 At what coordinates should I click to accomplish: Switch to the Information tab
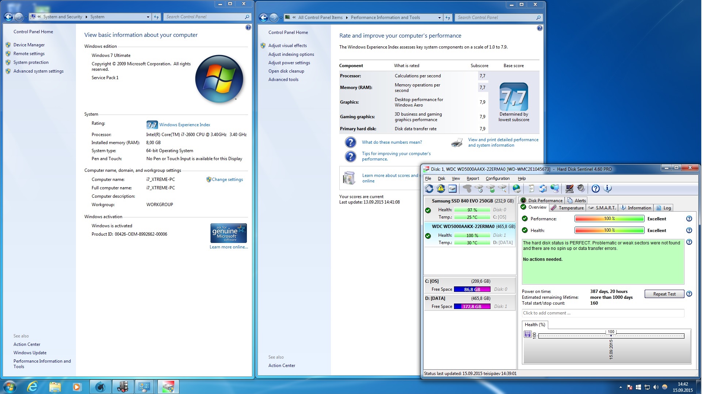tap(636, 208)
